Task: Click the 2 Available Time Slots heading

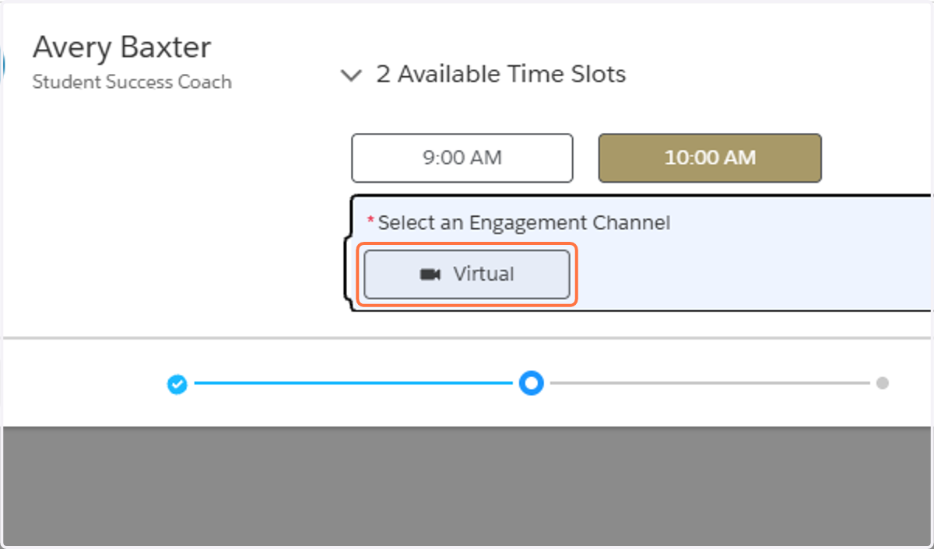Action: point(501,74)
